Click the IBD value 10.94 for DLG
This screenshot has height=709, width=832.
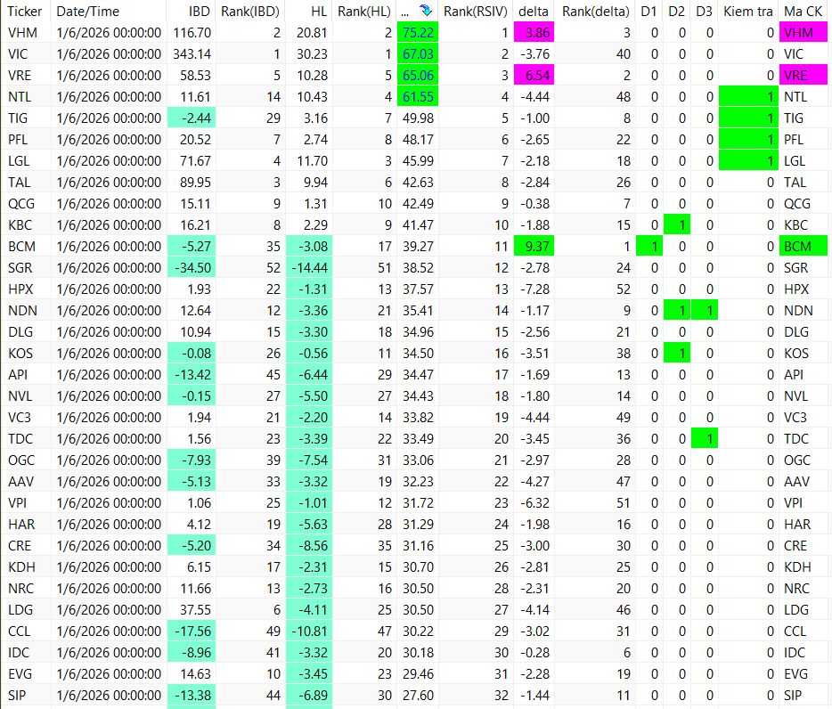tap(195, 332)
